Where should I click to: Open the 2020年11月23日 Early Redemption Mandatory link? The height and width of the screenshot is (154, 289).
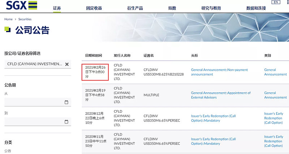213,141
